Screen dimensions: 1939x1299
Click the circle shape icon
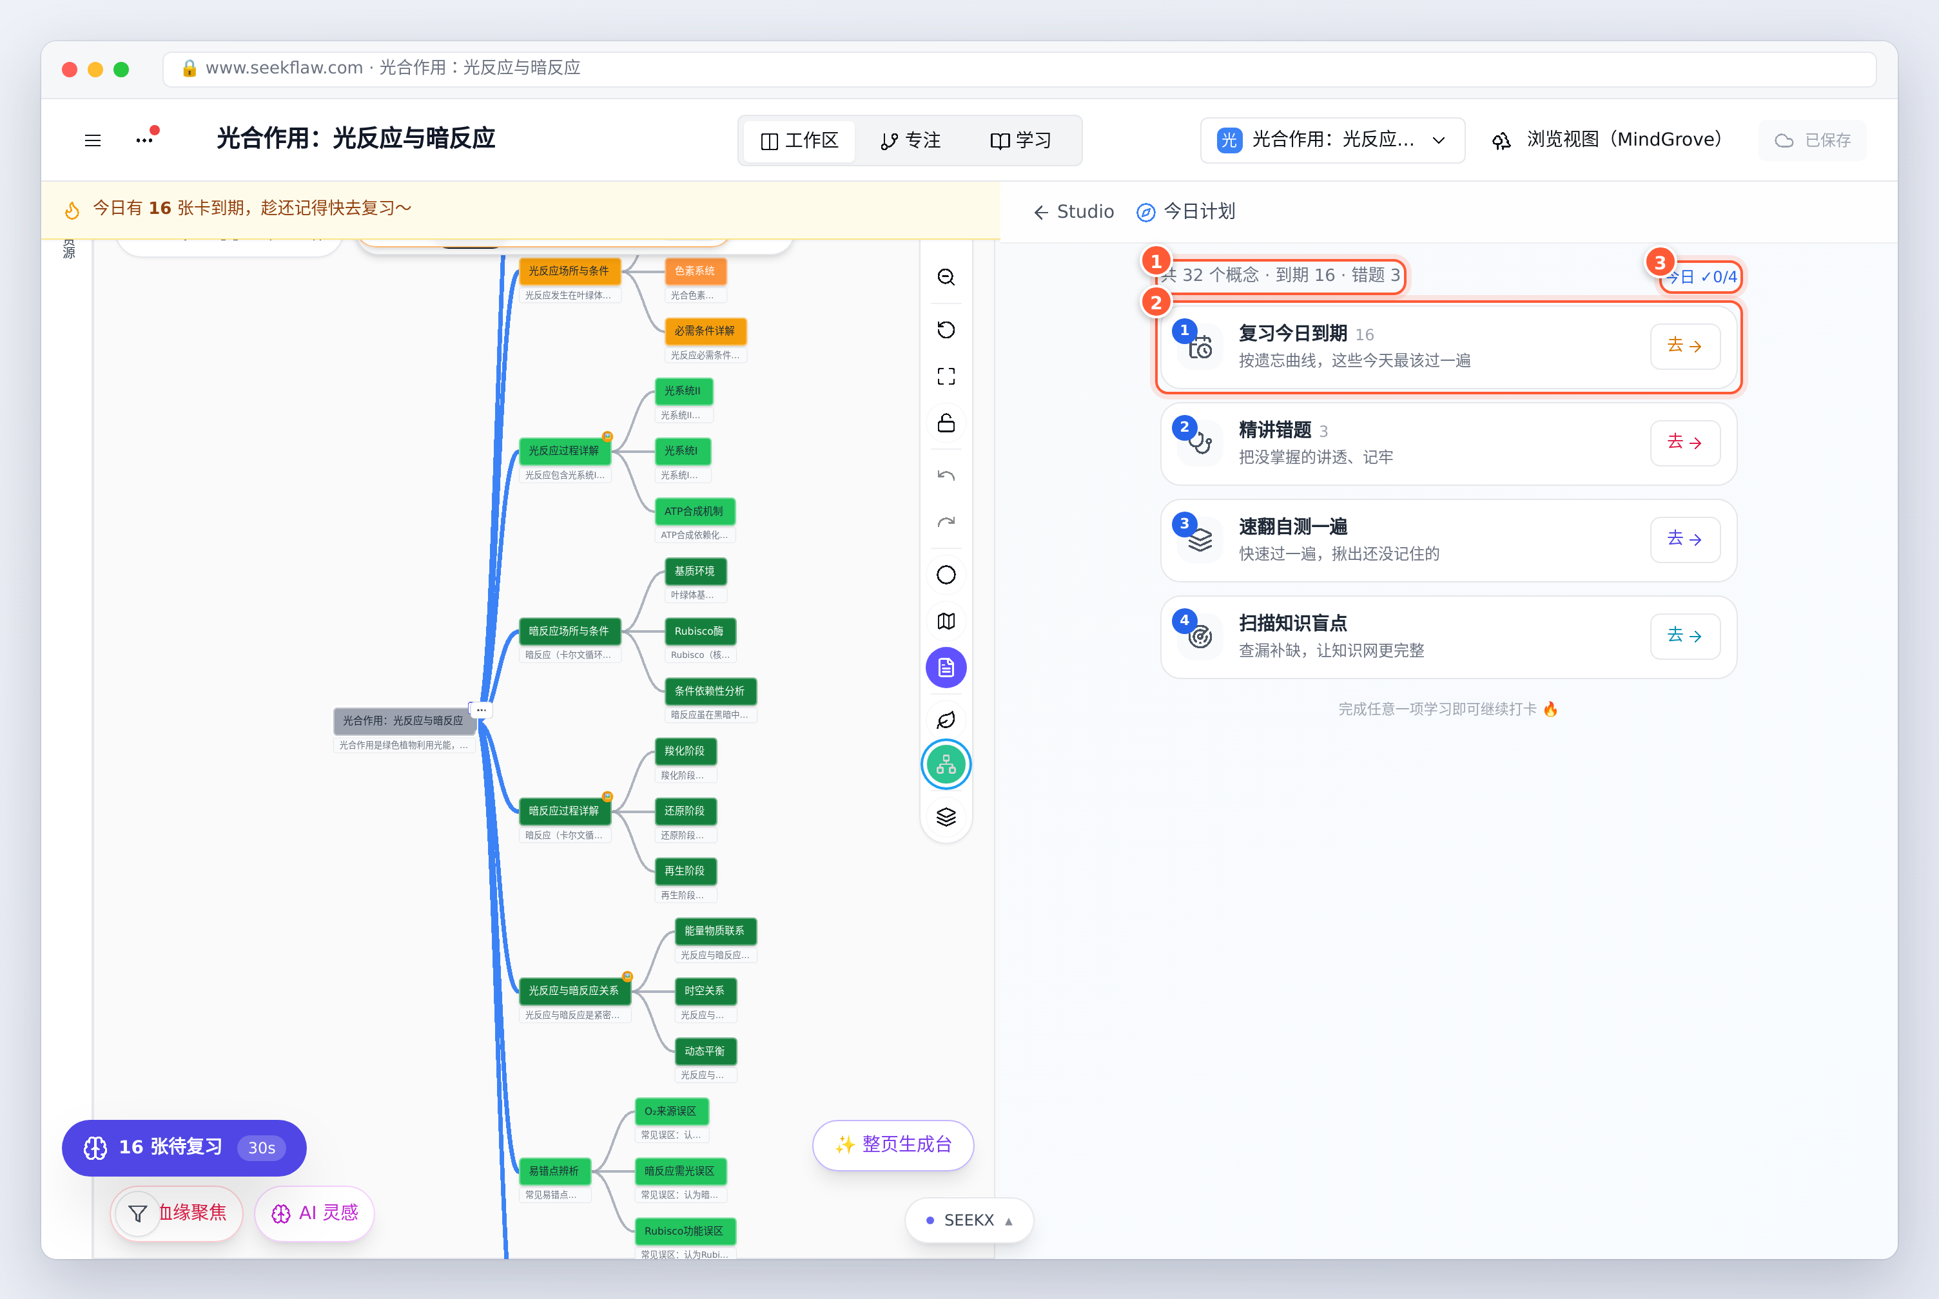tap(946, 575)
